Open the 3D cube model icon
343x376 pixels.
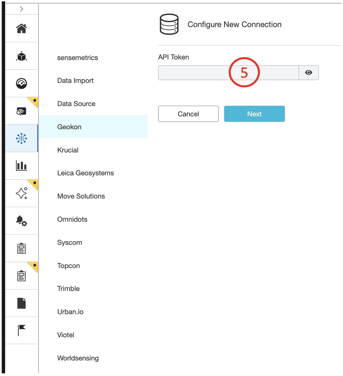pos(22,56)
